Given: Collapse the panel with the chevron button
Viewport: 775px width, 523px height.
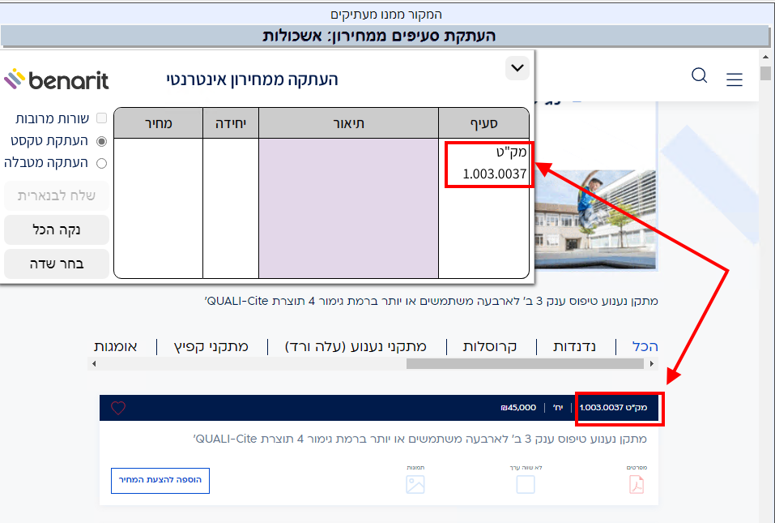Looking at the screenshot, I should tap(517, 68).
